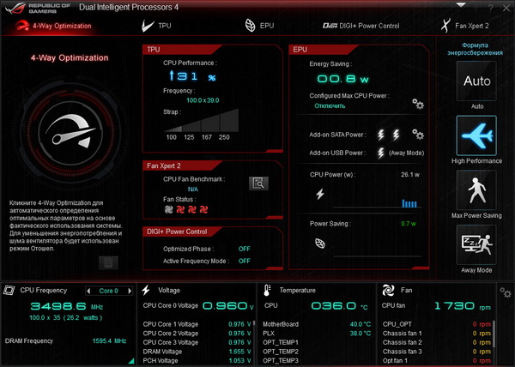515x367 pixels.
Task: Click the Core 0 selector field
Action: pos(109,291)
